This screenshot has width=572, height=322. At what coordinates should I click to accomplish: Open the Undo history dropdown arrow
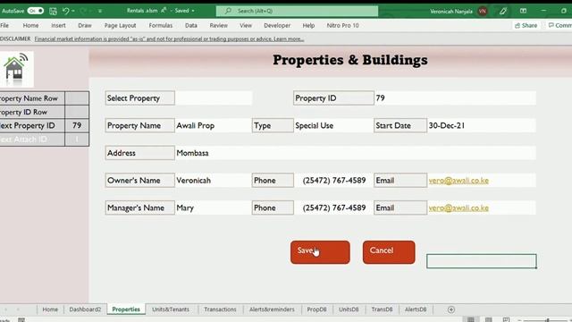click(x=73, y=11)
